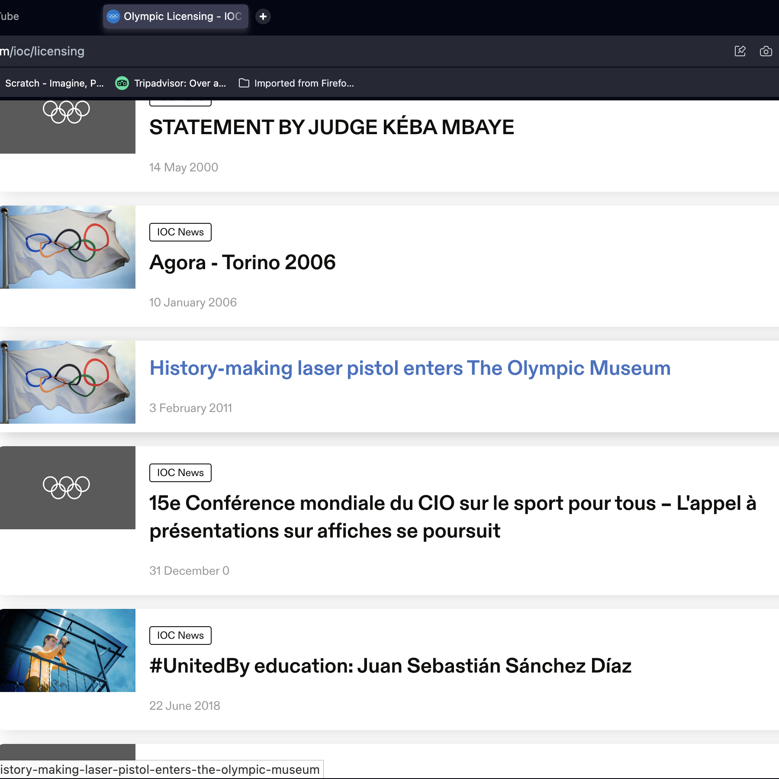Click the Olympic flag thumbnail for Agora Torino

[68, 247]
